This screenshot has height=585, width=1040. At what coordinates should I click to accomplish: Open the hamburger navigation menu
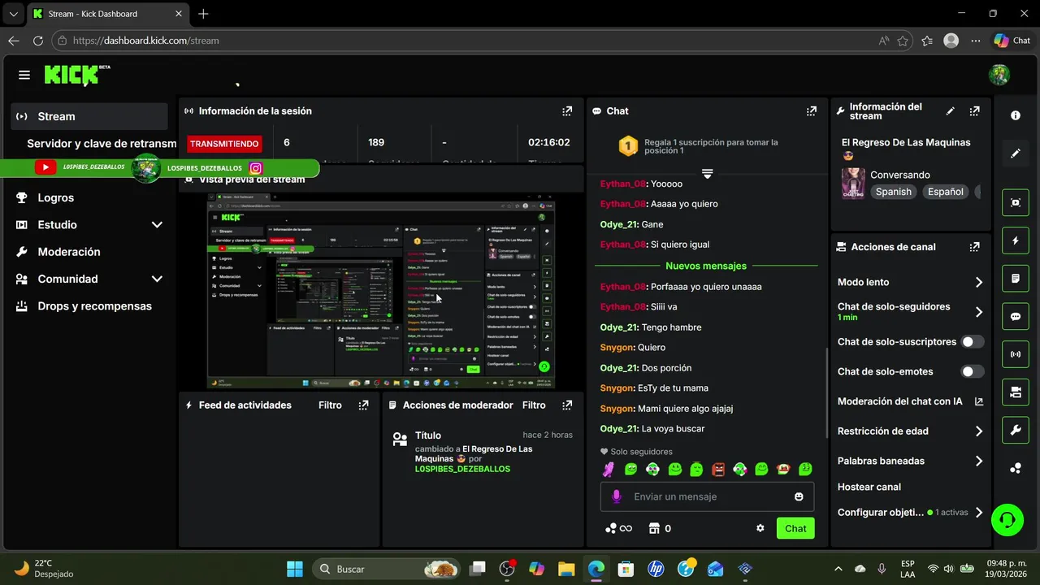[24, 75]
